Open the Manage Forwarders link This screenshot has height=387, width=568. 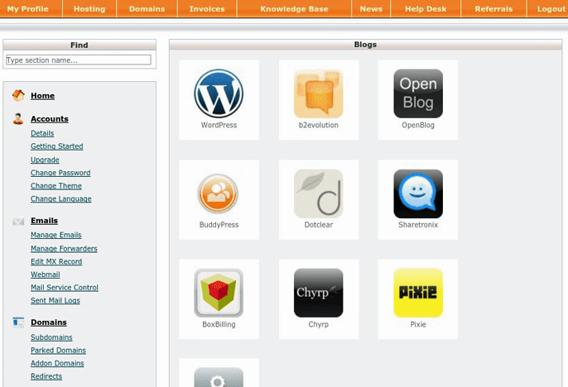pos(64,248)
